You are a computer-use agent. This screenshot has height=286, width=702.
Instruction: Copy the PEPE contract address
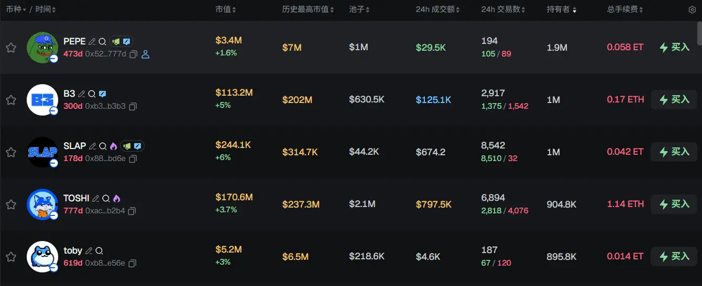tap(133, 54)
